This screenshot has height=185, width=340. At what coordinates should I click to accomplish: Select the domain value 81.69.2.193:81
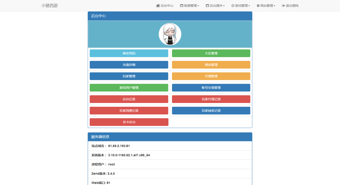119,146
